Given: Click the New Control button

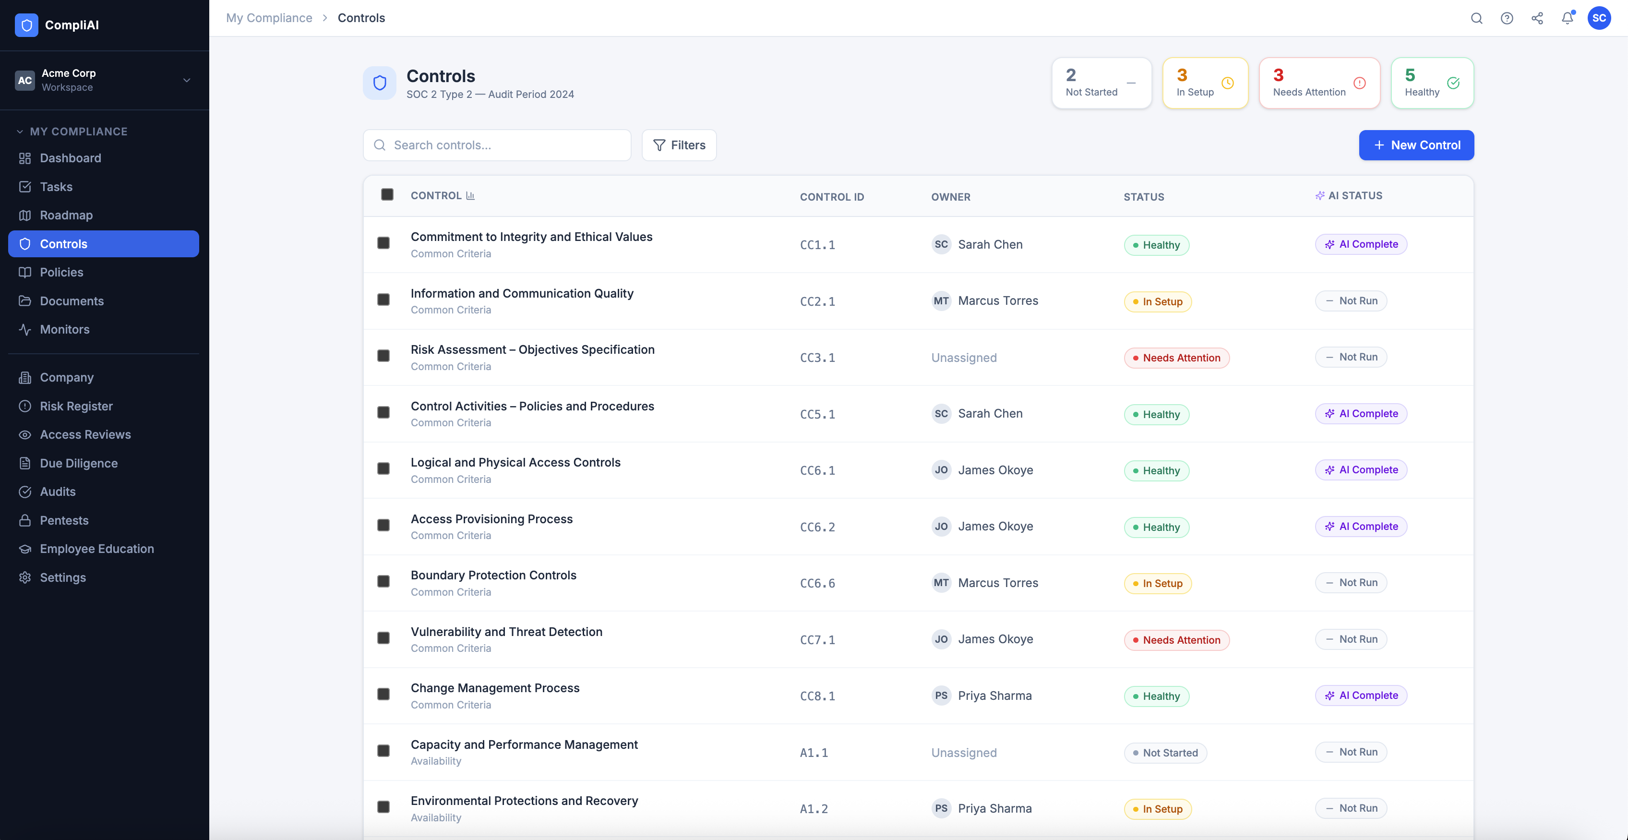Looking at the screenshot, I should [x=1416, y=145].
